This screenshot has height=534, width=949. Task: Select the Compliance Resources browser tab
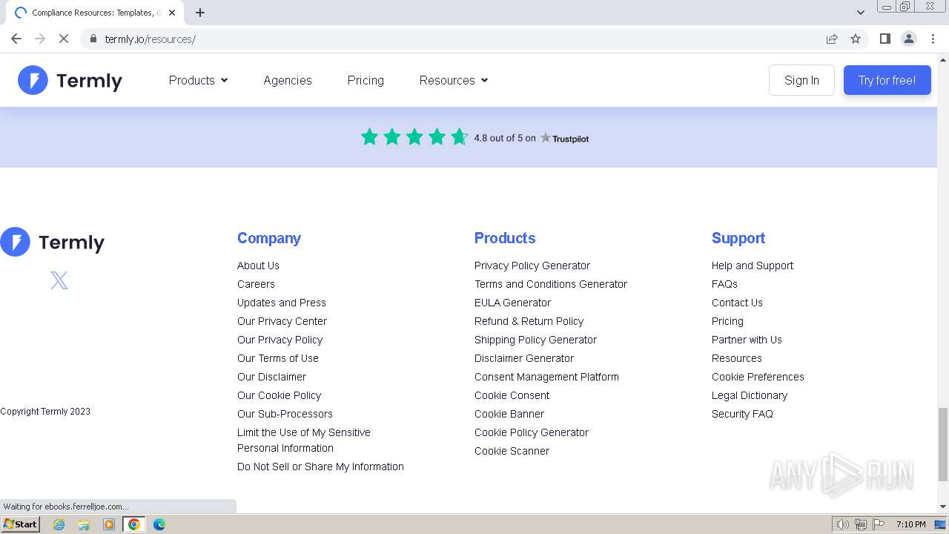(95, 13)
